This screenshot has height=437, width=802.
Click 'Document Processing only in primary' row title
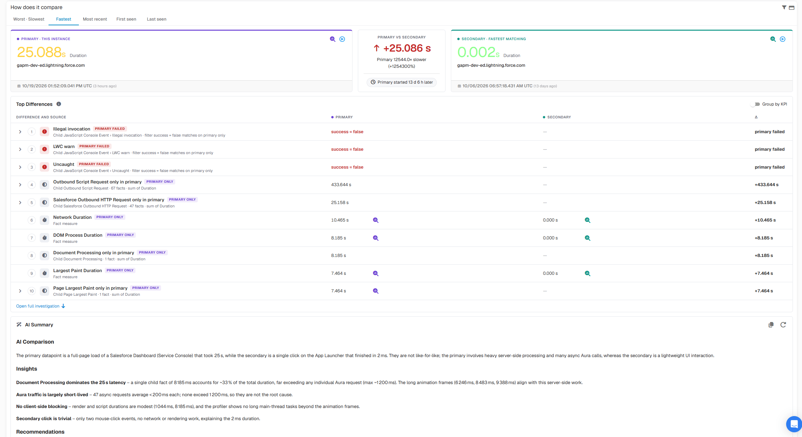(x=94, y=253)
